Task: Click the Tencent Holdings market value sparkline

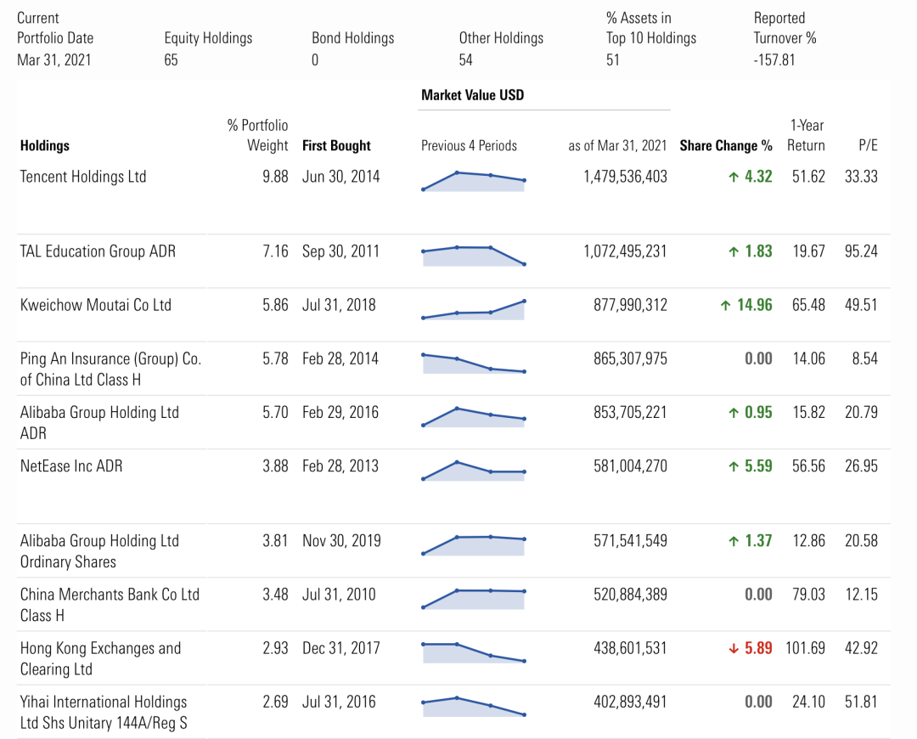Action: pyautogui.click(x=474, y=182)
